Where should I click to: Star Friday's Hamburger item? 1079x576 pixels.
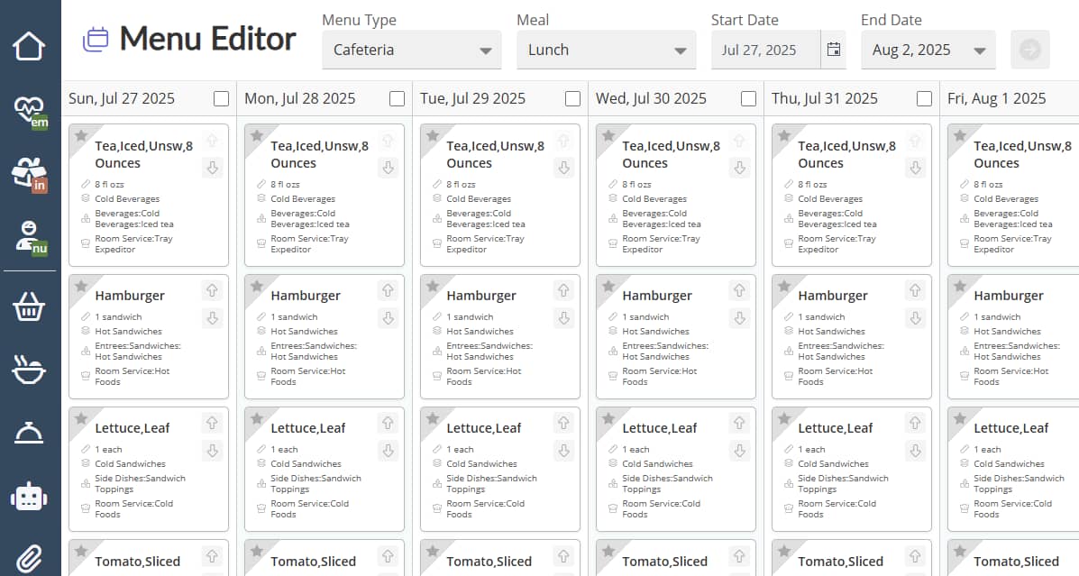click(x=960, y=286)
